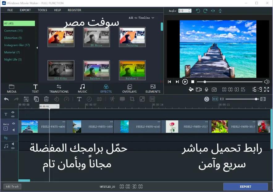Image resolution: width=273 pixels, height=192 pixels.
Task: Open the HELP menu
Action: coord(57,10)
